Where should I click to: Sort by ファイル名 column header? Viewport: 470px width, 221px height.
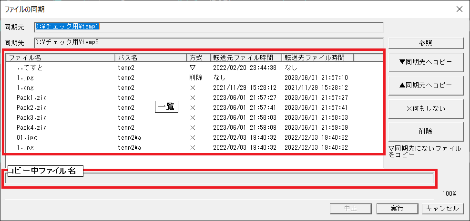pos(61,58)
